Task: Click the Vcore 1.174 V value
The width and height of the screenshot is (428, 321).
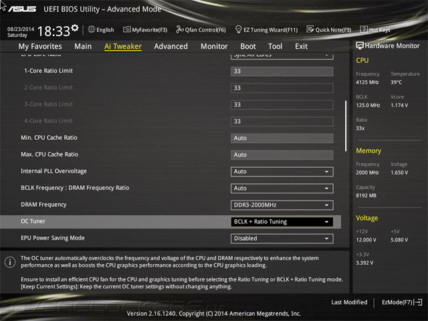Action: (x=399, y=105)
